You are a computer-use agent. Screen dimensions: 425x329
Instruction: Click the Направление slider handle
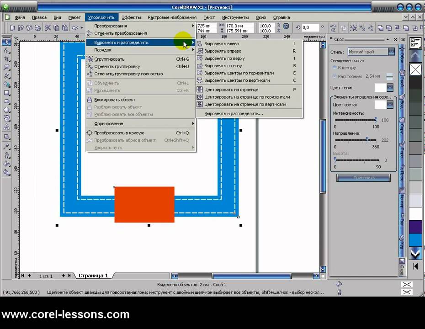click(367, 139)
